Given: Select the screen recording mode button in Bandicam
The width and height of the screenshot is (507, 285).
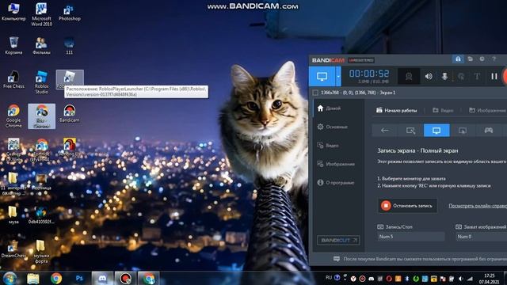Looking at the screenshot, I should 322,76.
